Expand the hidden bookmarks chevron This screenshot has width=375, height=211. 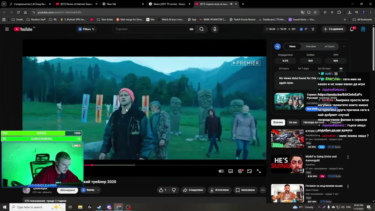(x=345, y=20)
